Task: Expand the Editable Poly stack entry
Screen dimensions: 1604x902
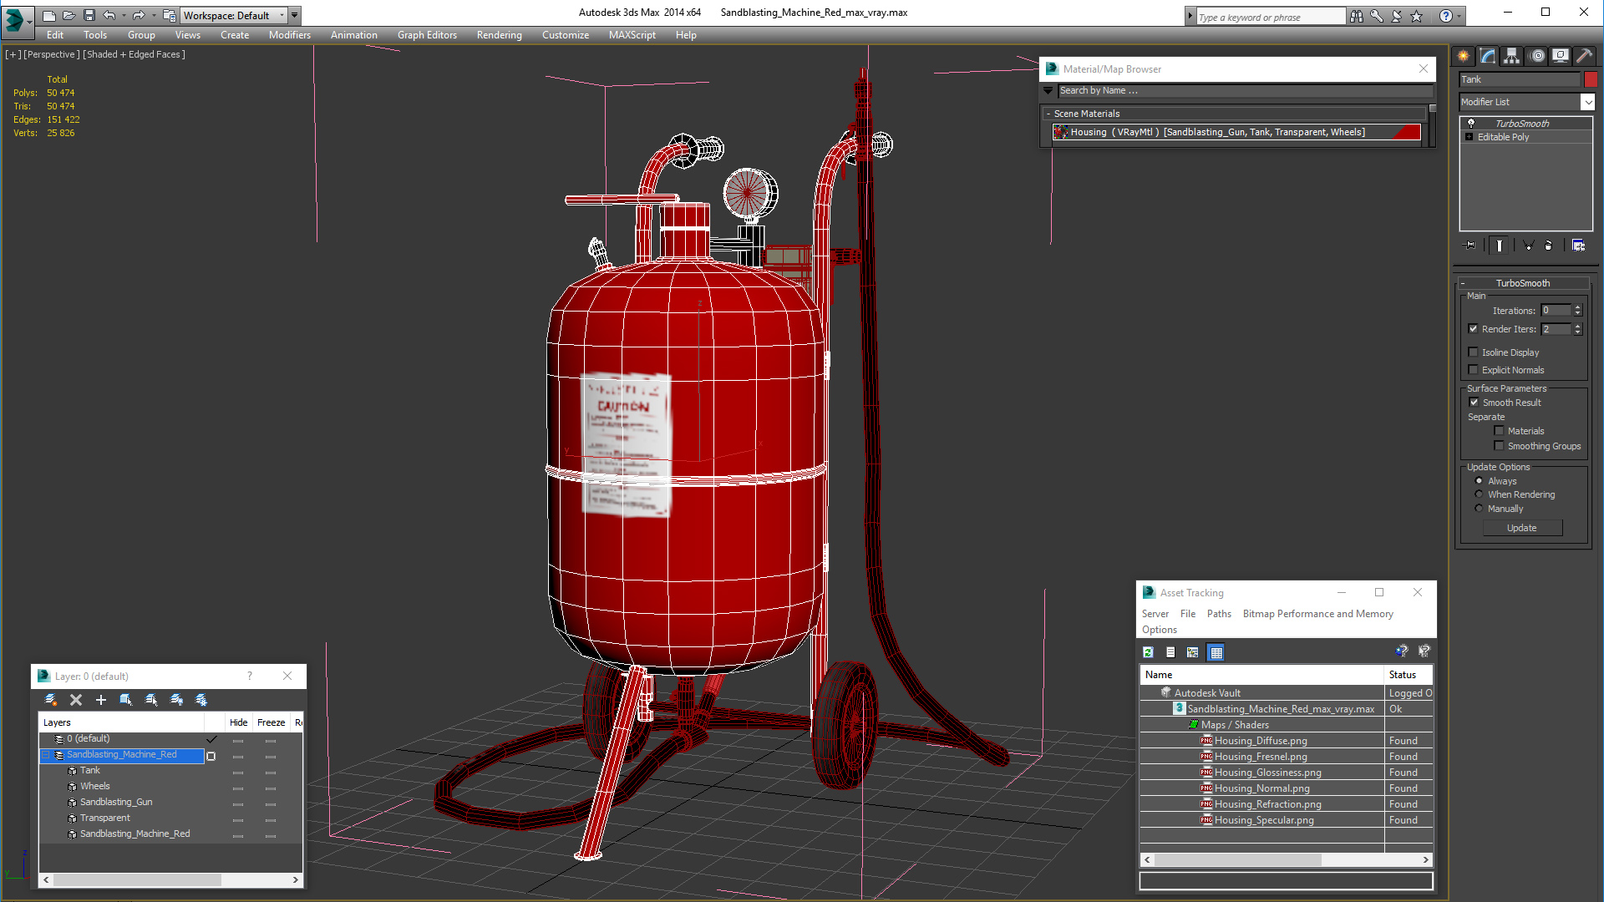Action: (x=1469, y=137)
